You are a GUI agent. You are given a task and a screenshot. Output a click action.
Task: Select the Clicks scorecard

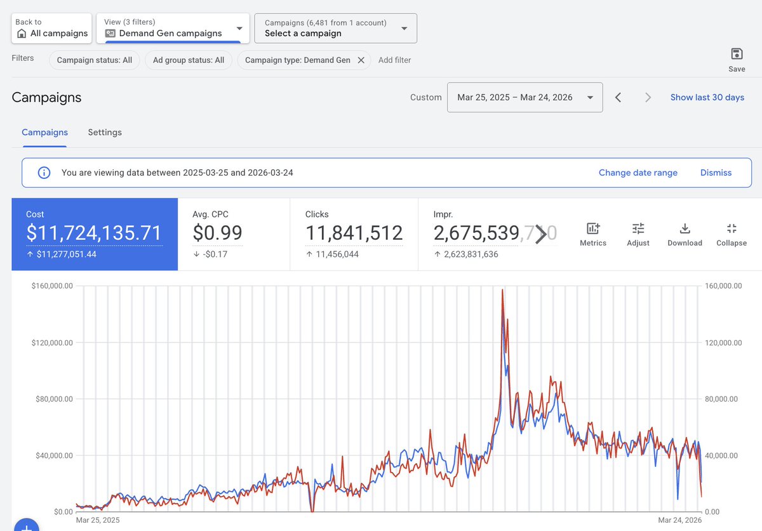[x=354, y=234]
